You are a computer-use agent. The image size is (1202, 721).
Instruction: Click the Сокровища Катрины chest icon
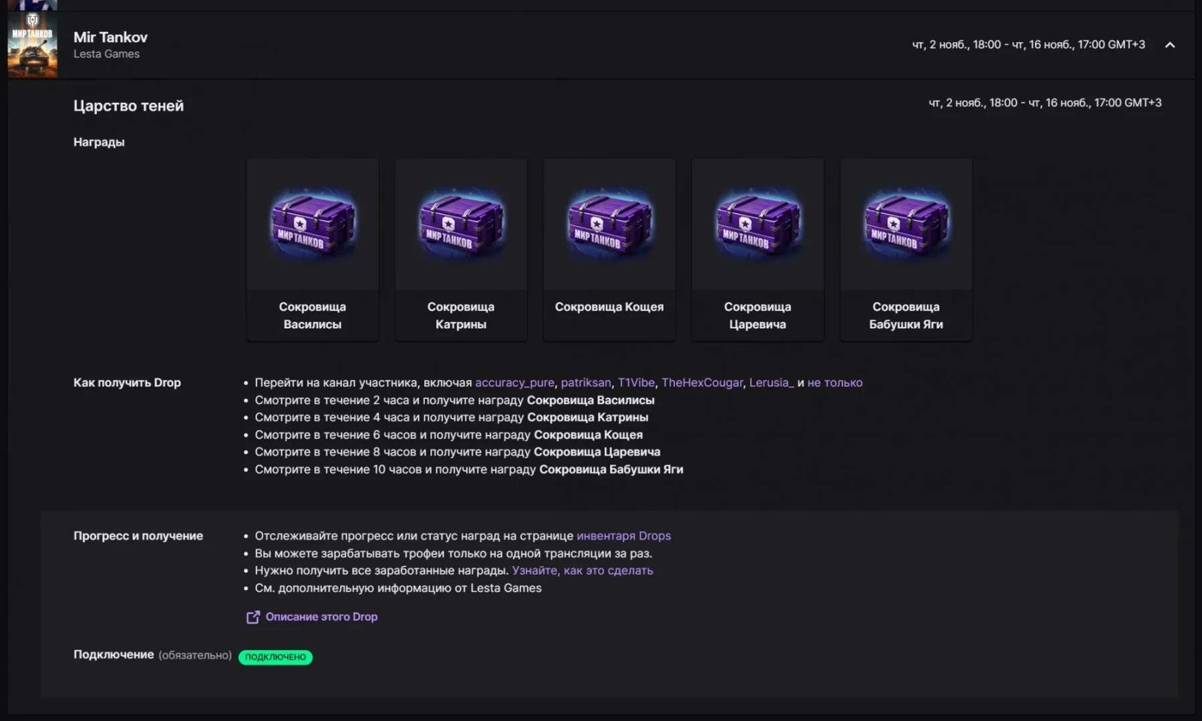pyautogui.click(x=461, y=224)
